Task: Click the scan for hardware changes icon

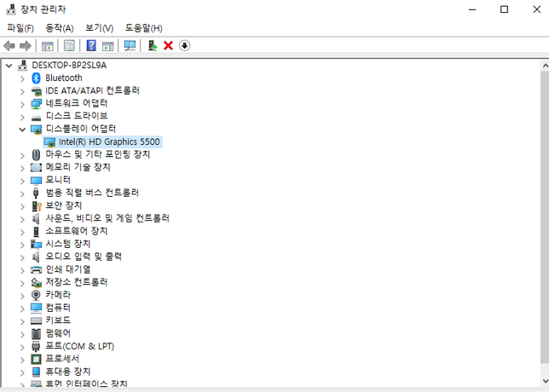Action: point(130,45)
